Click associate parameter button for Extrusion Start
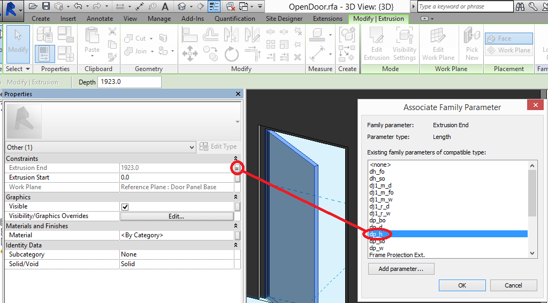This screenshot has width=548, height=303. point(237,177)
